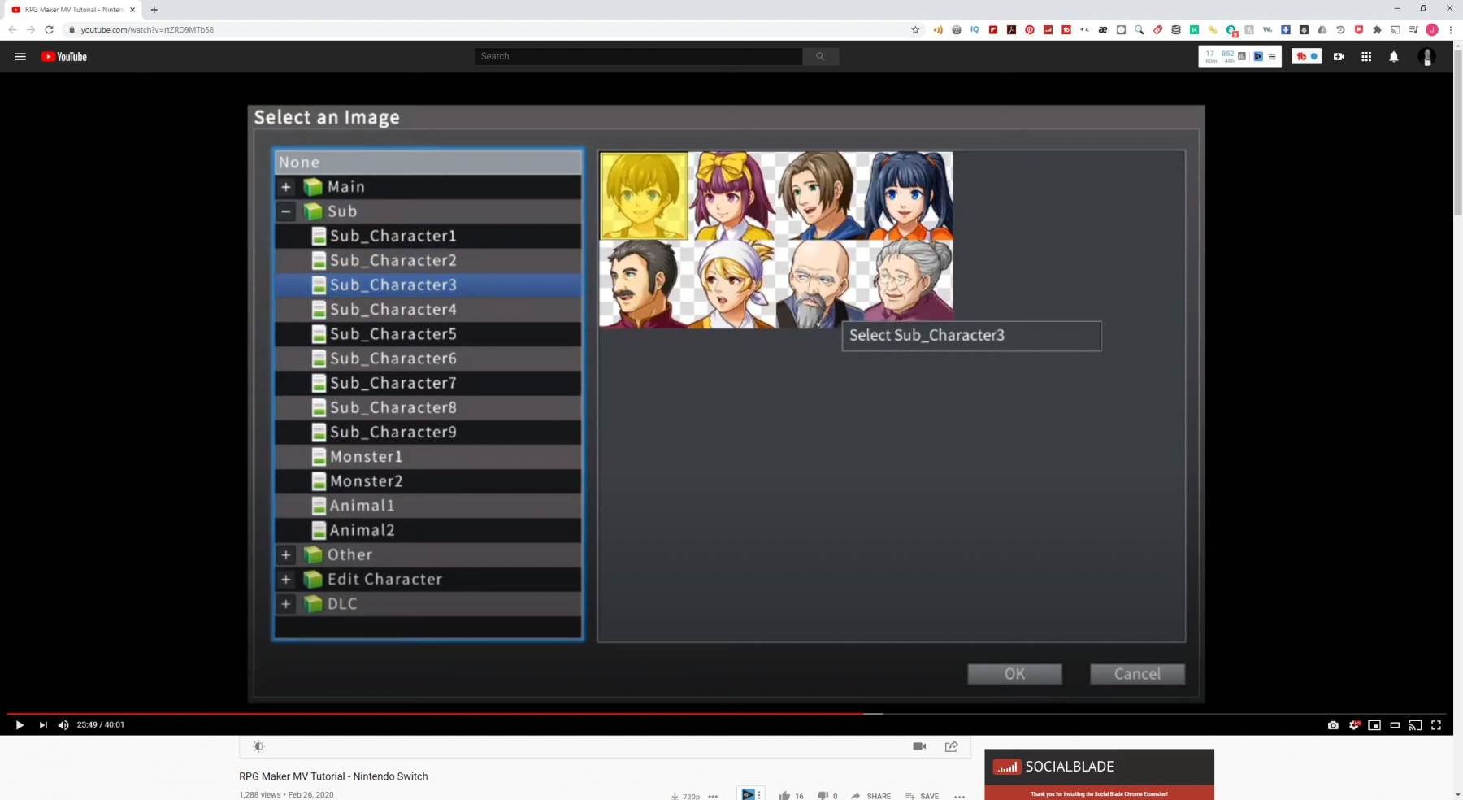Image resolution: width=1463 pixels, height=800 pixels.
Task: Open the YouTube account avatar menu
Action: pyautogui.click(x=1426, y=57)
